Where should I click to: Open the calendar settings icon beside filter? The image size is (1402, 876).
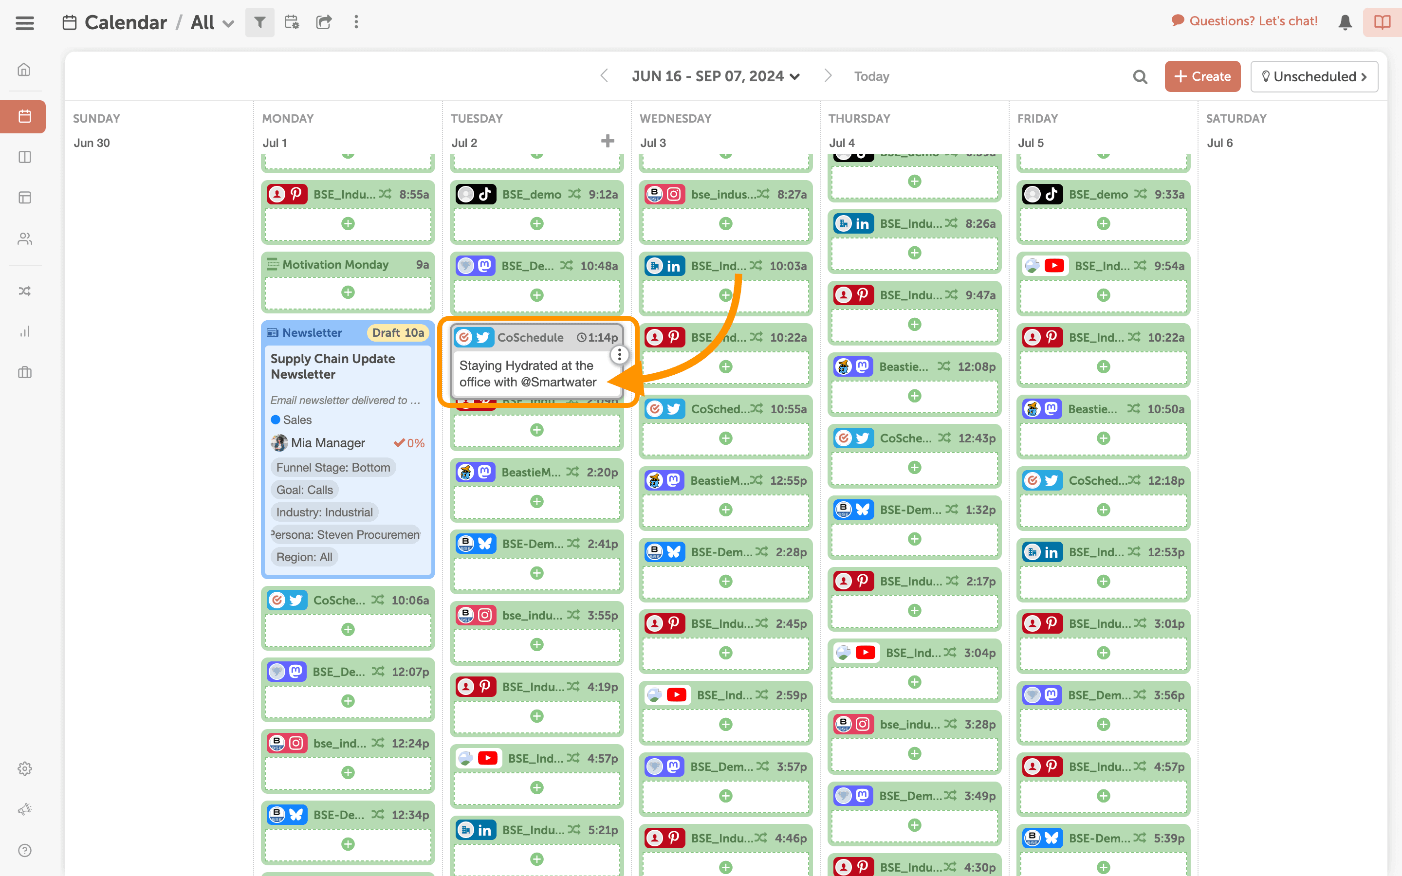click(292, 22)
